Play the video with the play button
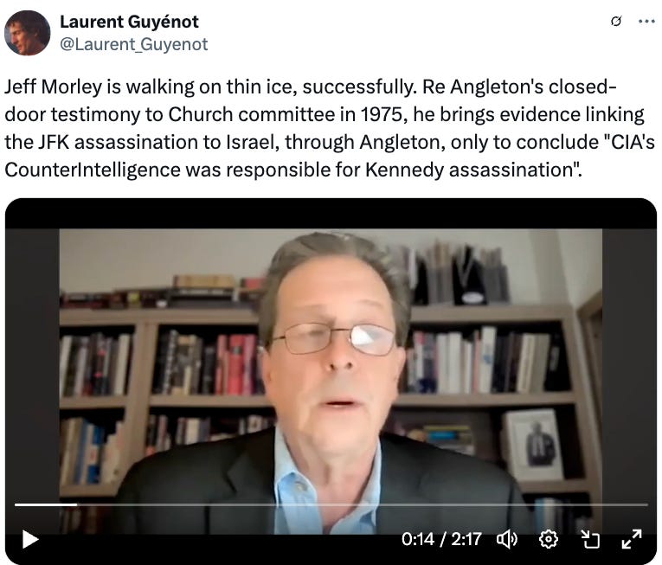Screen dimensions: 662x565 [30, 539]
